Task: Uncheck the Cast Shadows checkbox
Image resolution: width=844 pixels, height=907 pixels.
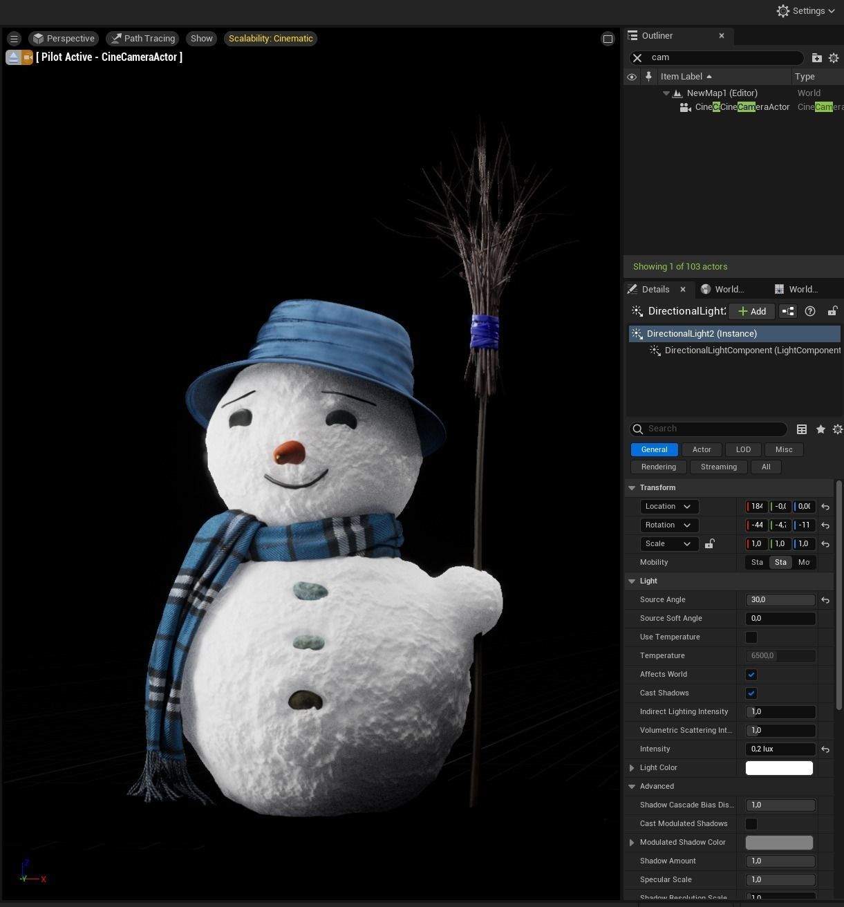Action: click(751, 693)
